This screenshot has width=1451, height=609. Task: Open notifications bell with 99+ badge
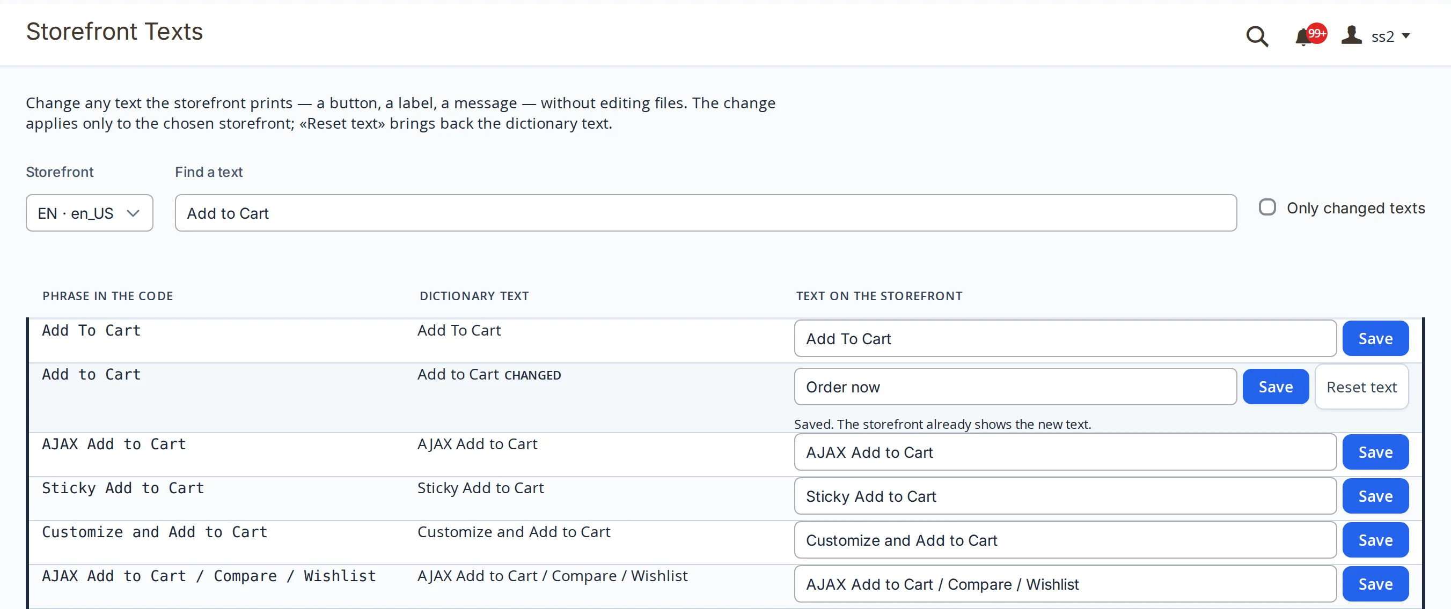point(1310,35)
